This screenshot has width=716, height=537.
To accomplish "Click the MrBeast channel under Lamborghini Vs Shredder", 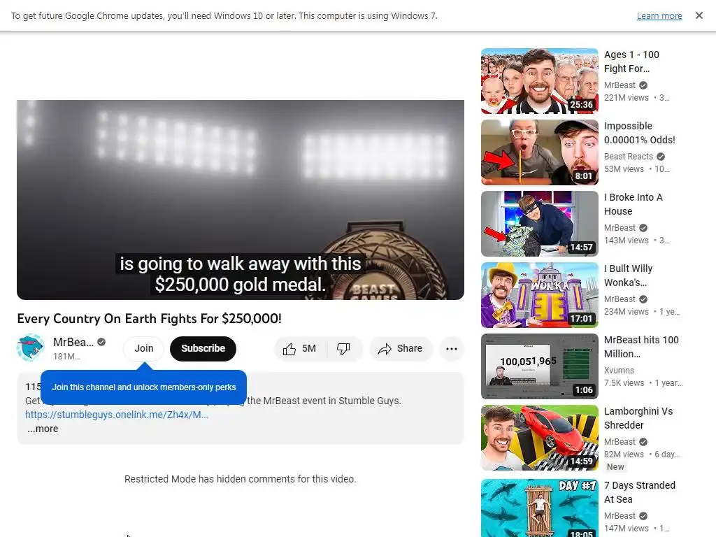I will [x=620, y=442].
